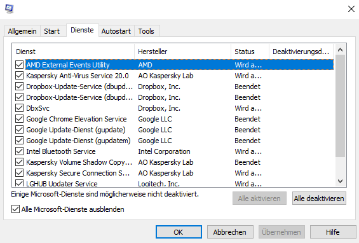The height and width of the screenshot is (243, 359).
Task: Uncheck Kaspersky Anti-Virus Service 20.0
Action: point(20,76)
